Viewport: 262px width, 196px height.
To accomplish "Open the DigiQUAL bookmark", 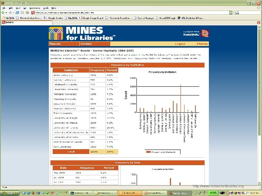I will tap(71, 18).
